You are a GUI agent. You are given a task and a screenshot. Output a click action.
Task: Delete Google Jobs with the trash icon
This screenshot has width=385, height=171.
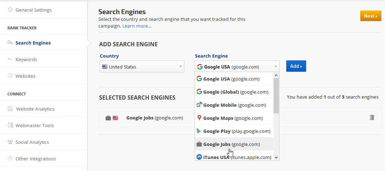tap(372, 117)
